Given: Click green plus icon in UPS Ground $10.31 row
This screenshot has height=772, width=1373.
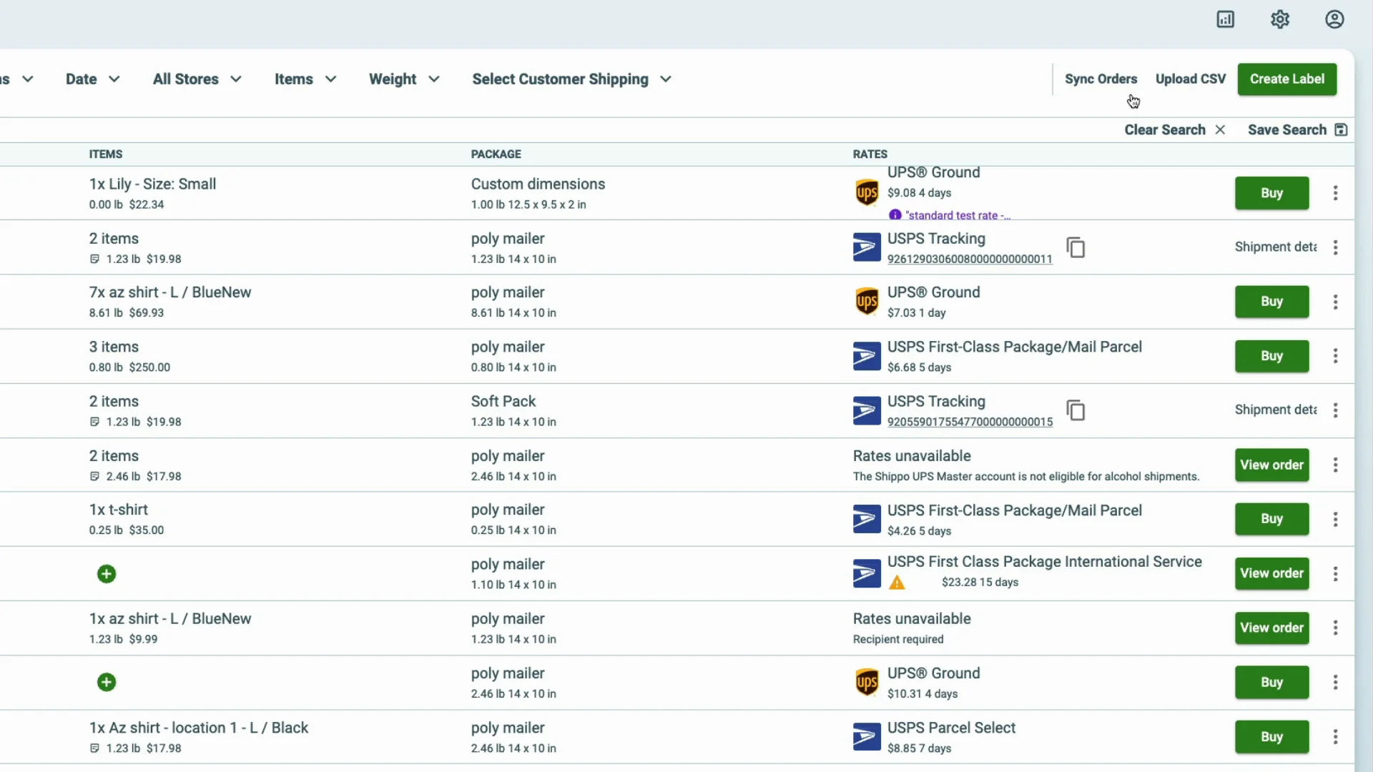Looking at the screenshot, I should click(107, 683).
